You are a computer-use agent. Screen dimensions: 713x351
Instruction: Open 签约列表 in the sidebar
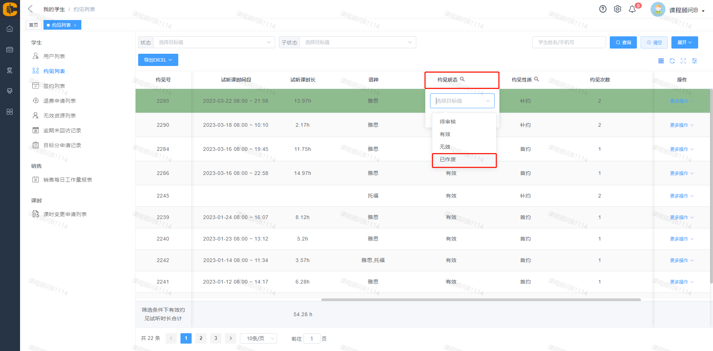54,86
